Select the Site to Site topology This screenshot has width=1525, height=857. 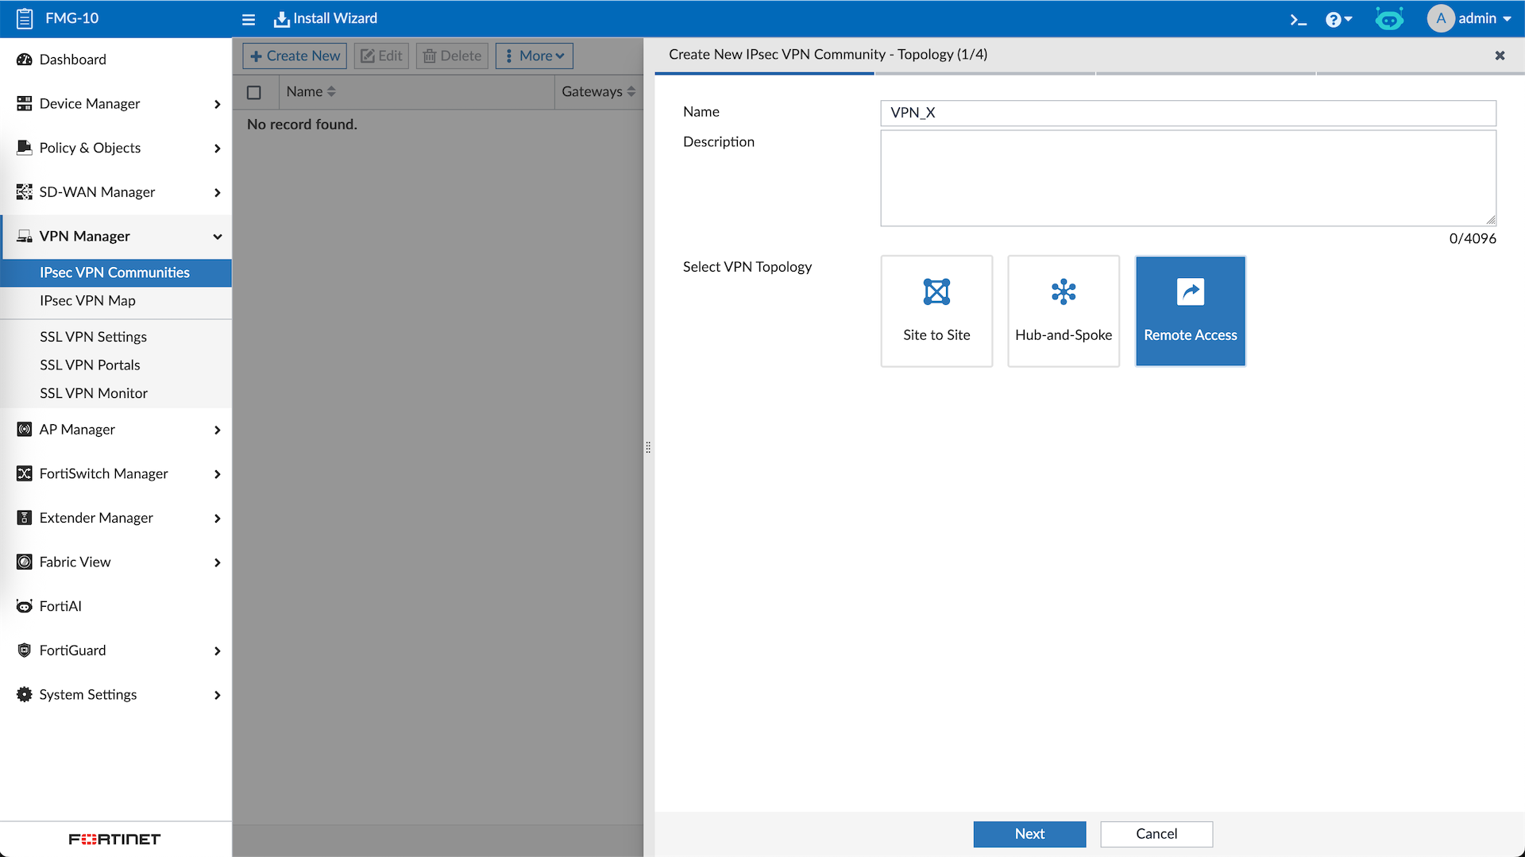tap(936, 311)
